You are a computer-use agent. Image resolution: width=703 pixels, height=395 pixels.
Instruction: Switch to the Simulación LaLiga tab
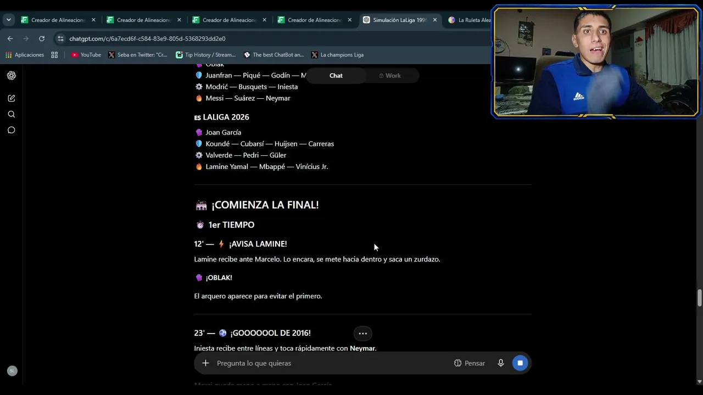tap(399, 20)
